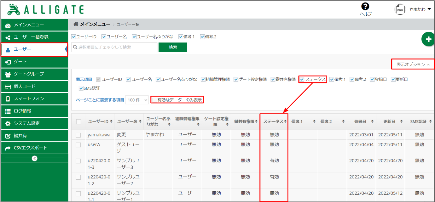Click the 2022/03/01 registration date cell
The width and height of the screenshot is (435, 202).
361,135
